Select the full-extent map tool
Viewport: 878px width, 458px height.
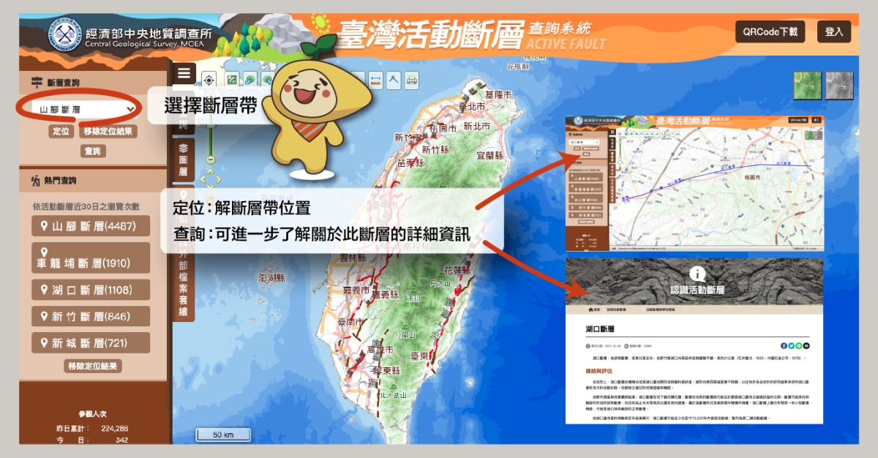click(233, 80)
